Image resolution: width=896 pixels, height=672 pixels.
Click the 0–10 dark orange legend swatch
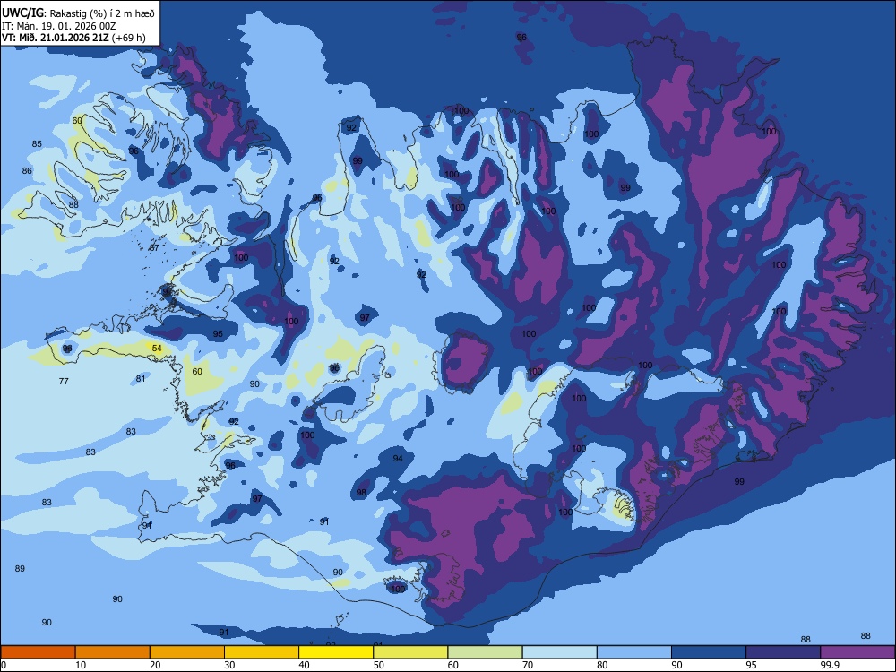coord(38,652)
